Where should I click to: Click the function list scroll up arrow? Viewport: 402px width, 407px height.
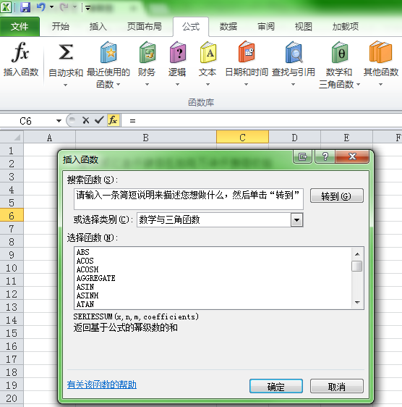tap(357, 254)
